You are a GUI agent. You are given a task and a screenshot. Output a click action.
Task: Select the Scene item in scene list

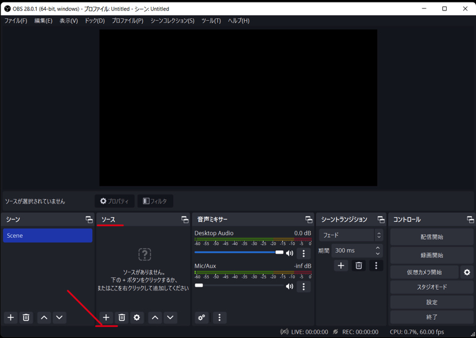coord(48,235)
